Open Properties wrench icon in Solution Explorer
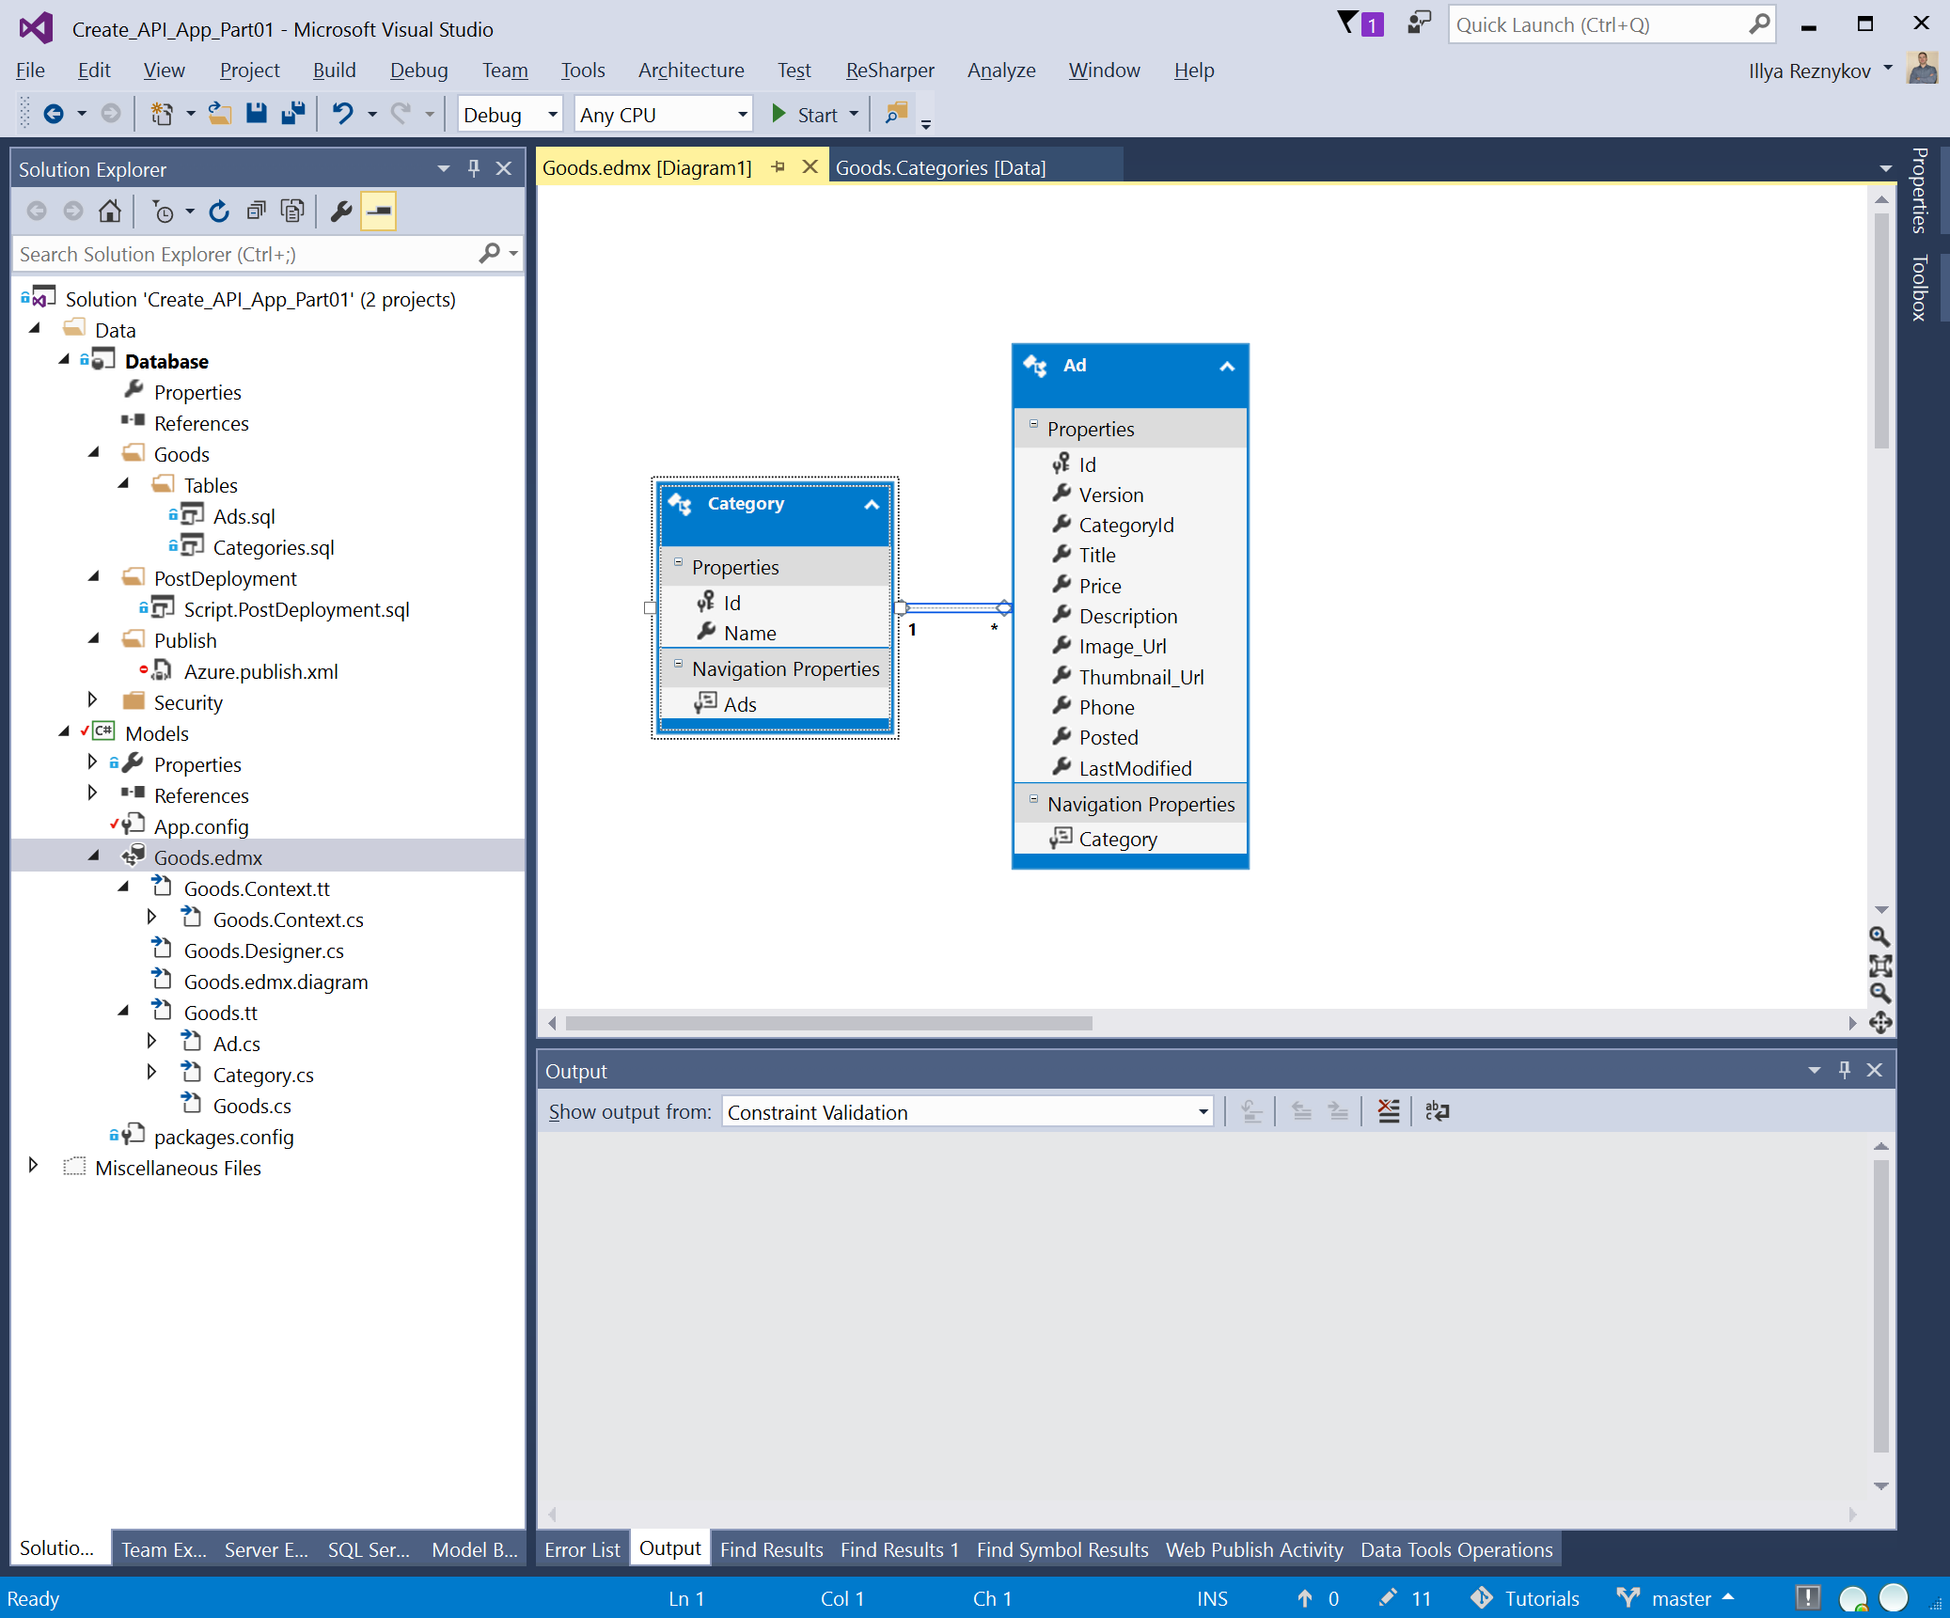Screen dimensions: 1950x1618 [x=341, y=212]
